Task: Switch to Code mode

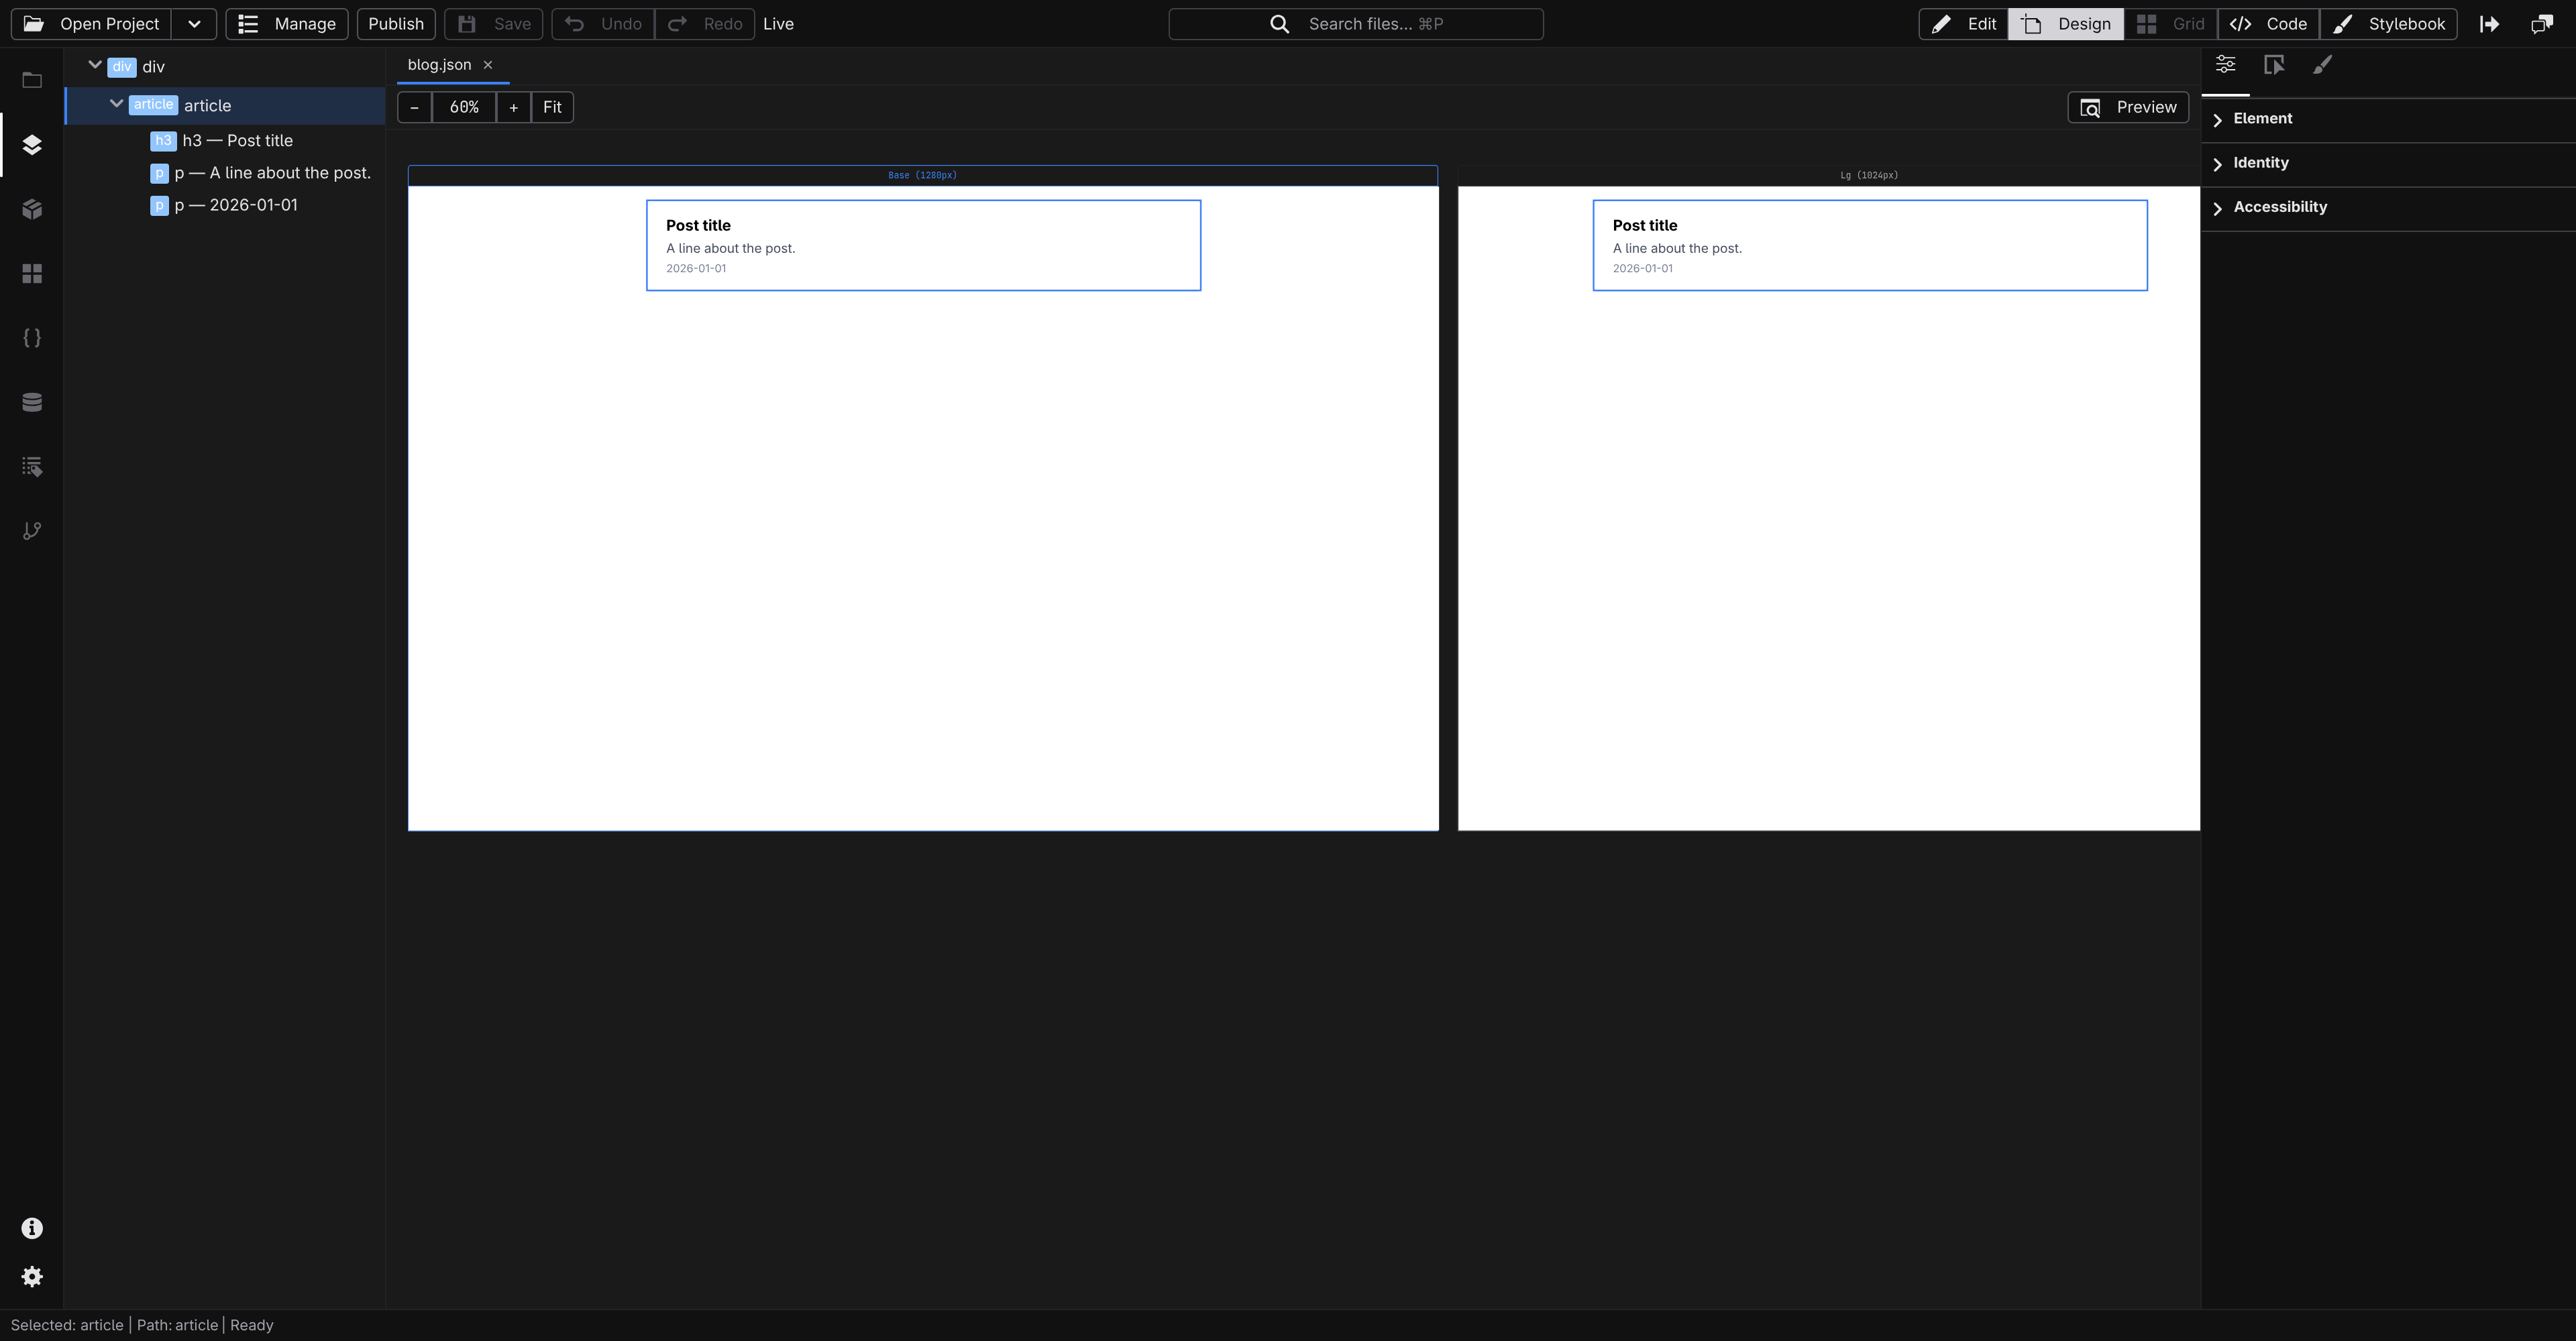Action: tap(2268, 24)
